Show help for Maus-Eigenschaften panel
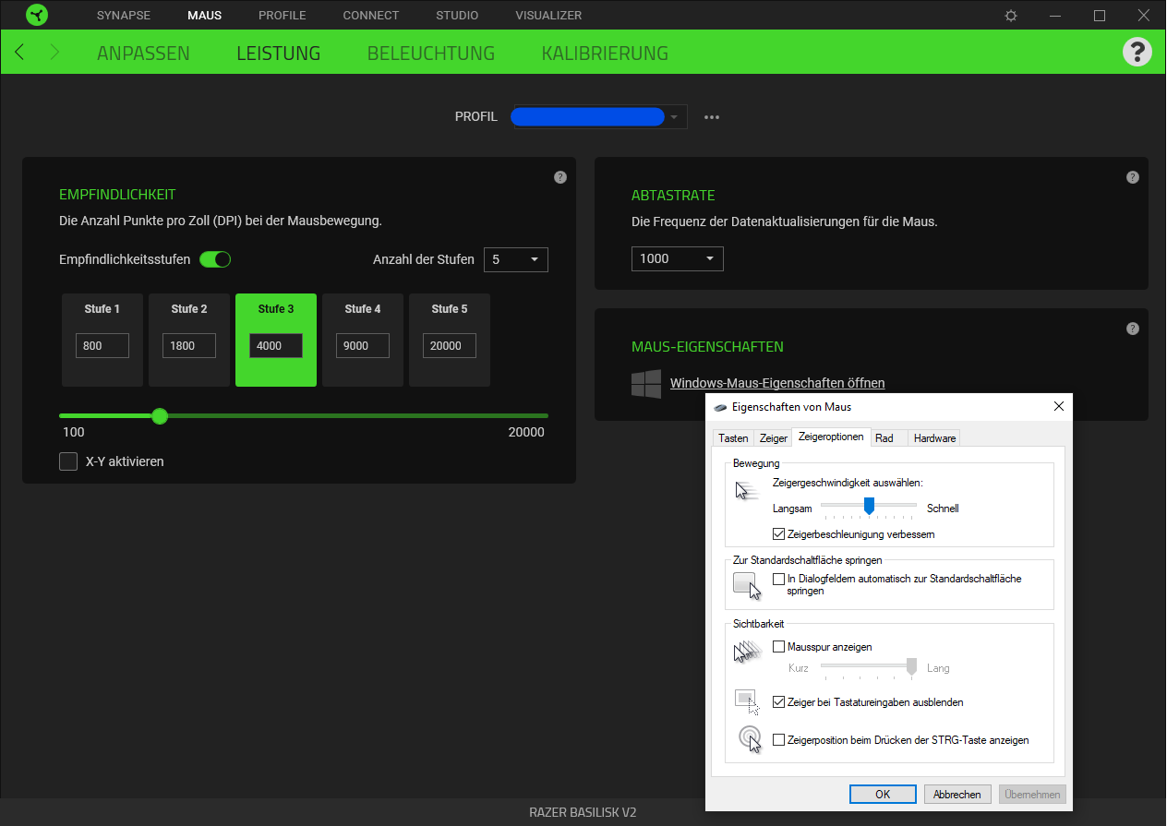This screenshot has width=1167, height=826. [x=1133, y=329]
